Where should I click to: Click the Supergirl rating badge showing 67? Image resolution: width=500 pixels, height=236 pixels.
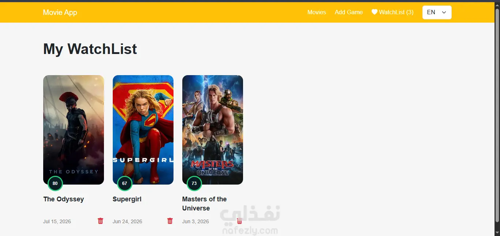pyautogui.click(x=125, y=183)
